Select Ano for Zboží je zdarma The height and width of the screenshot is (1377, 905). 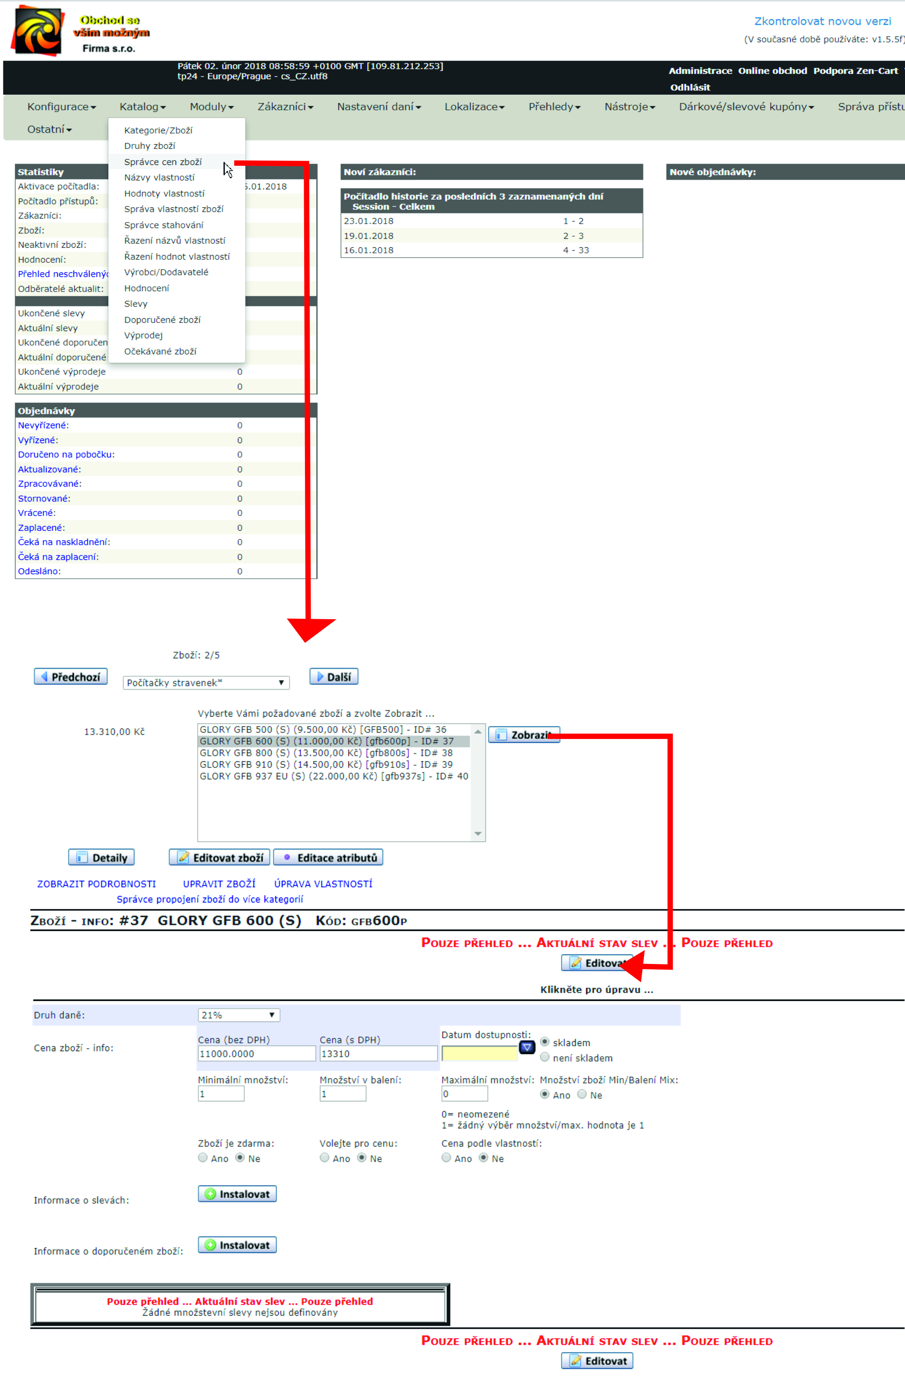click(x=203, y=1158)
